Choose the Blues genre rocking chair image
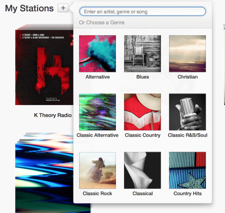This screenshot has height=213, width=225. click(x=143, y=54)
